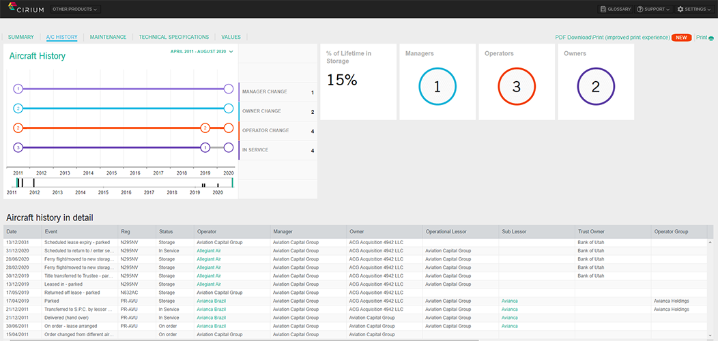Click the Operators count circle showing 3
Screen dimensions: 718x341
pyautogui.click(x=517, y=87)
